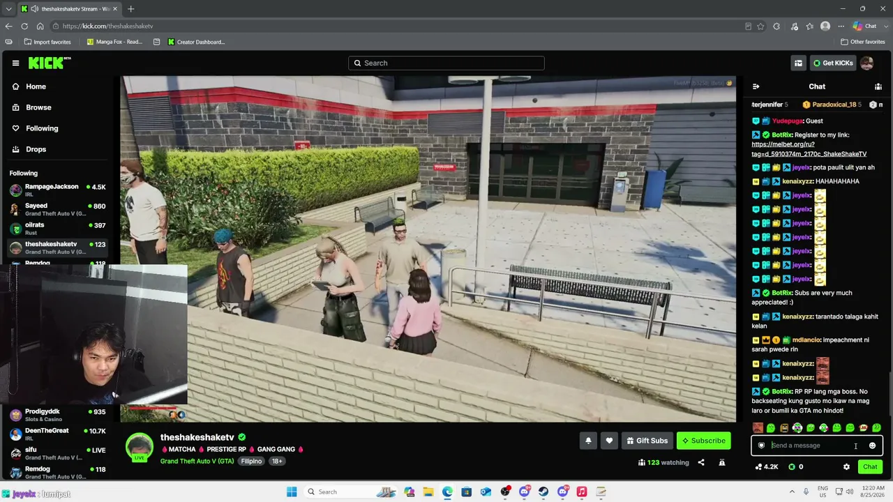Click theshakeshaketv channel avatar

click(x=139, y=447)
